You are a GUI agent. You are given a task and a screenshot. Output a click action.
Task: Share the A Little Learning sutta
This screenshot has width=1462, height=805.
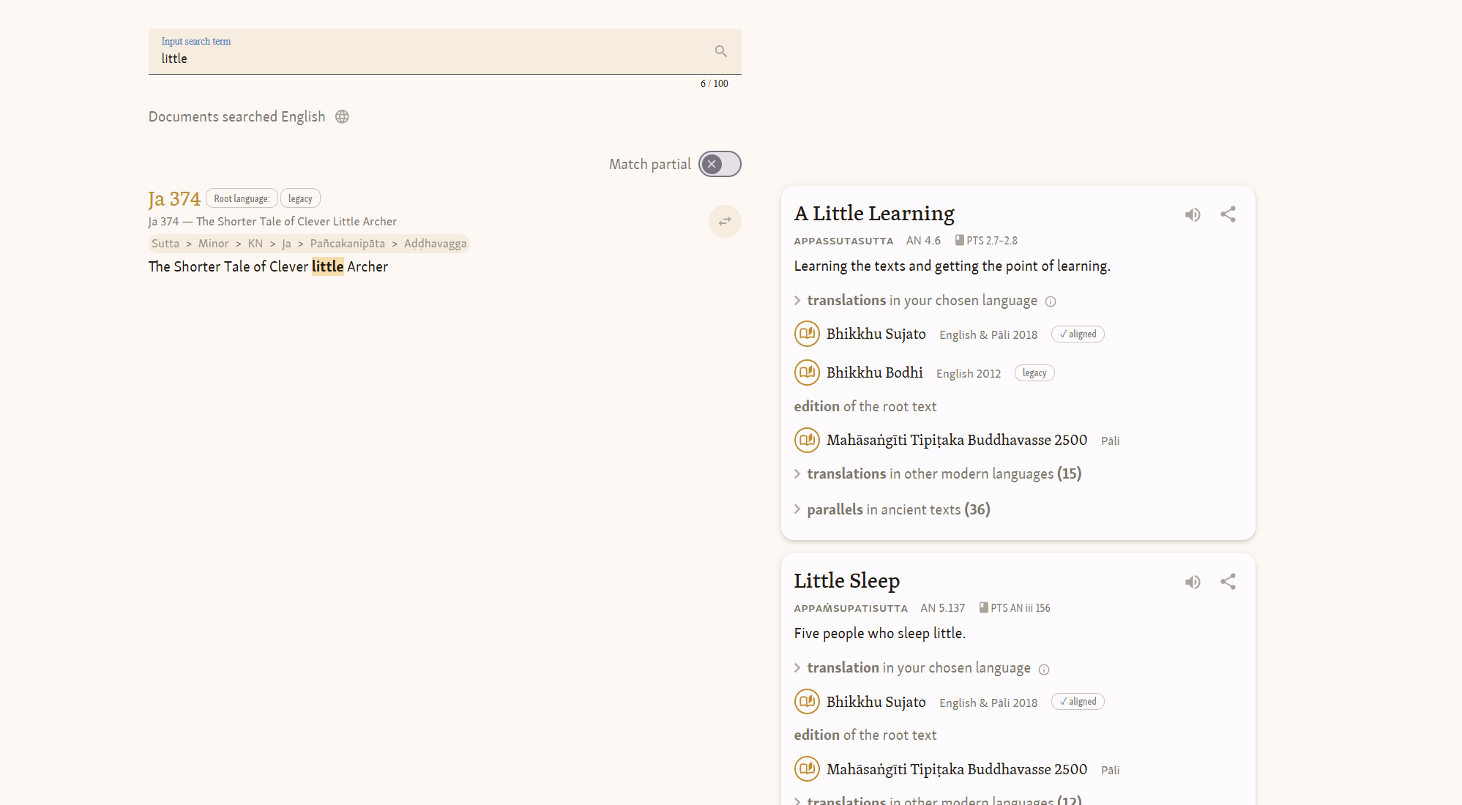point(1228,214)
